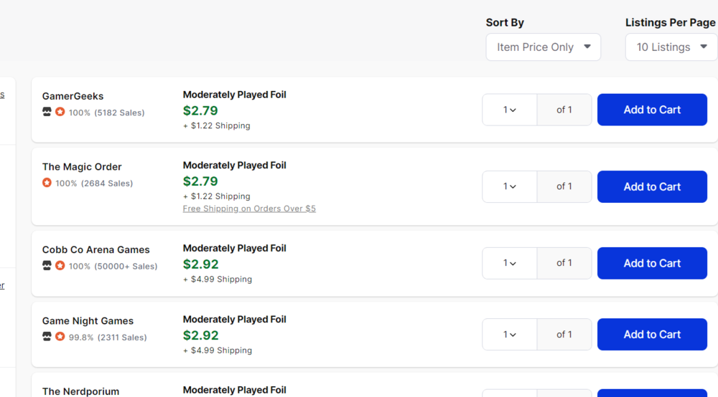The width and height of the screenshot is (718, 397).
Task: Add GamerGeeks listing to cart
Action: (x=652, y=110)
